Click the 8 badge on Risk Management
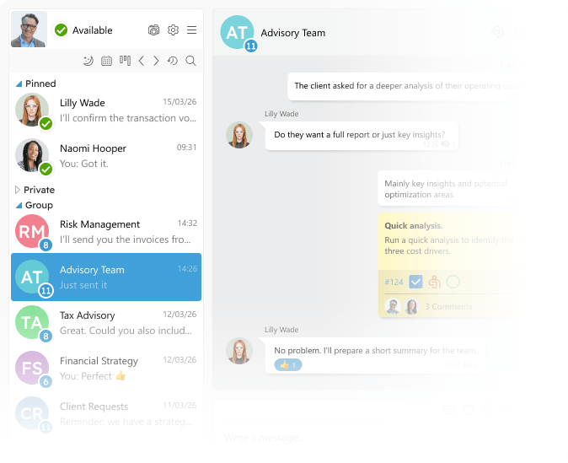 point(46,245)
